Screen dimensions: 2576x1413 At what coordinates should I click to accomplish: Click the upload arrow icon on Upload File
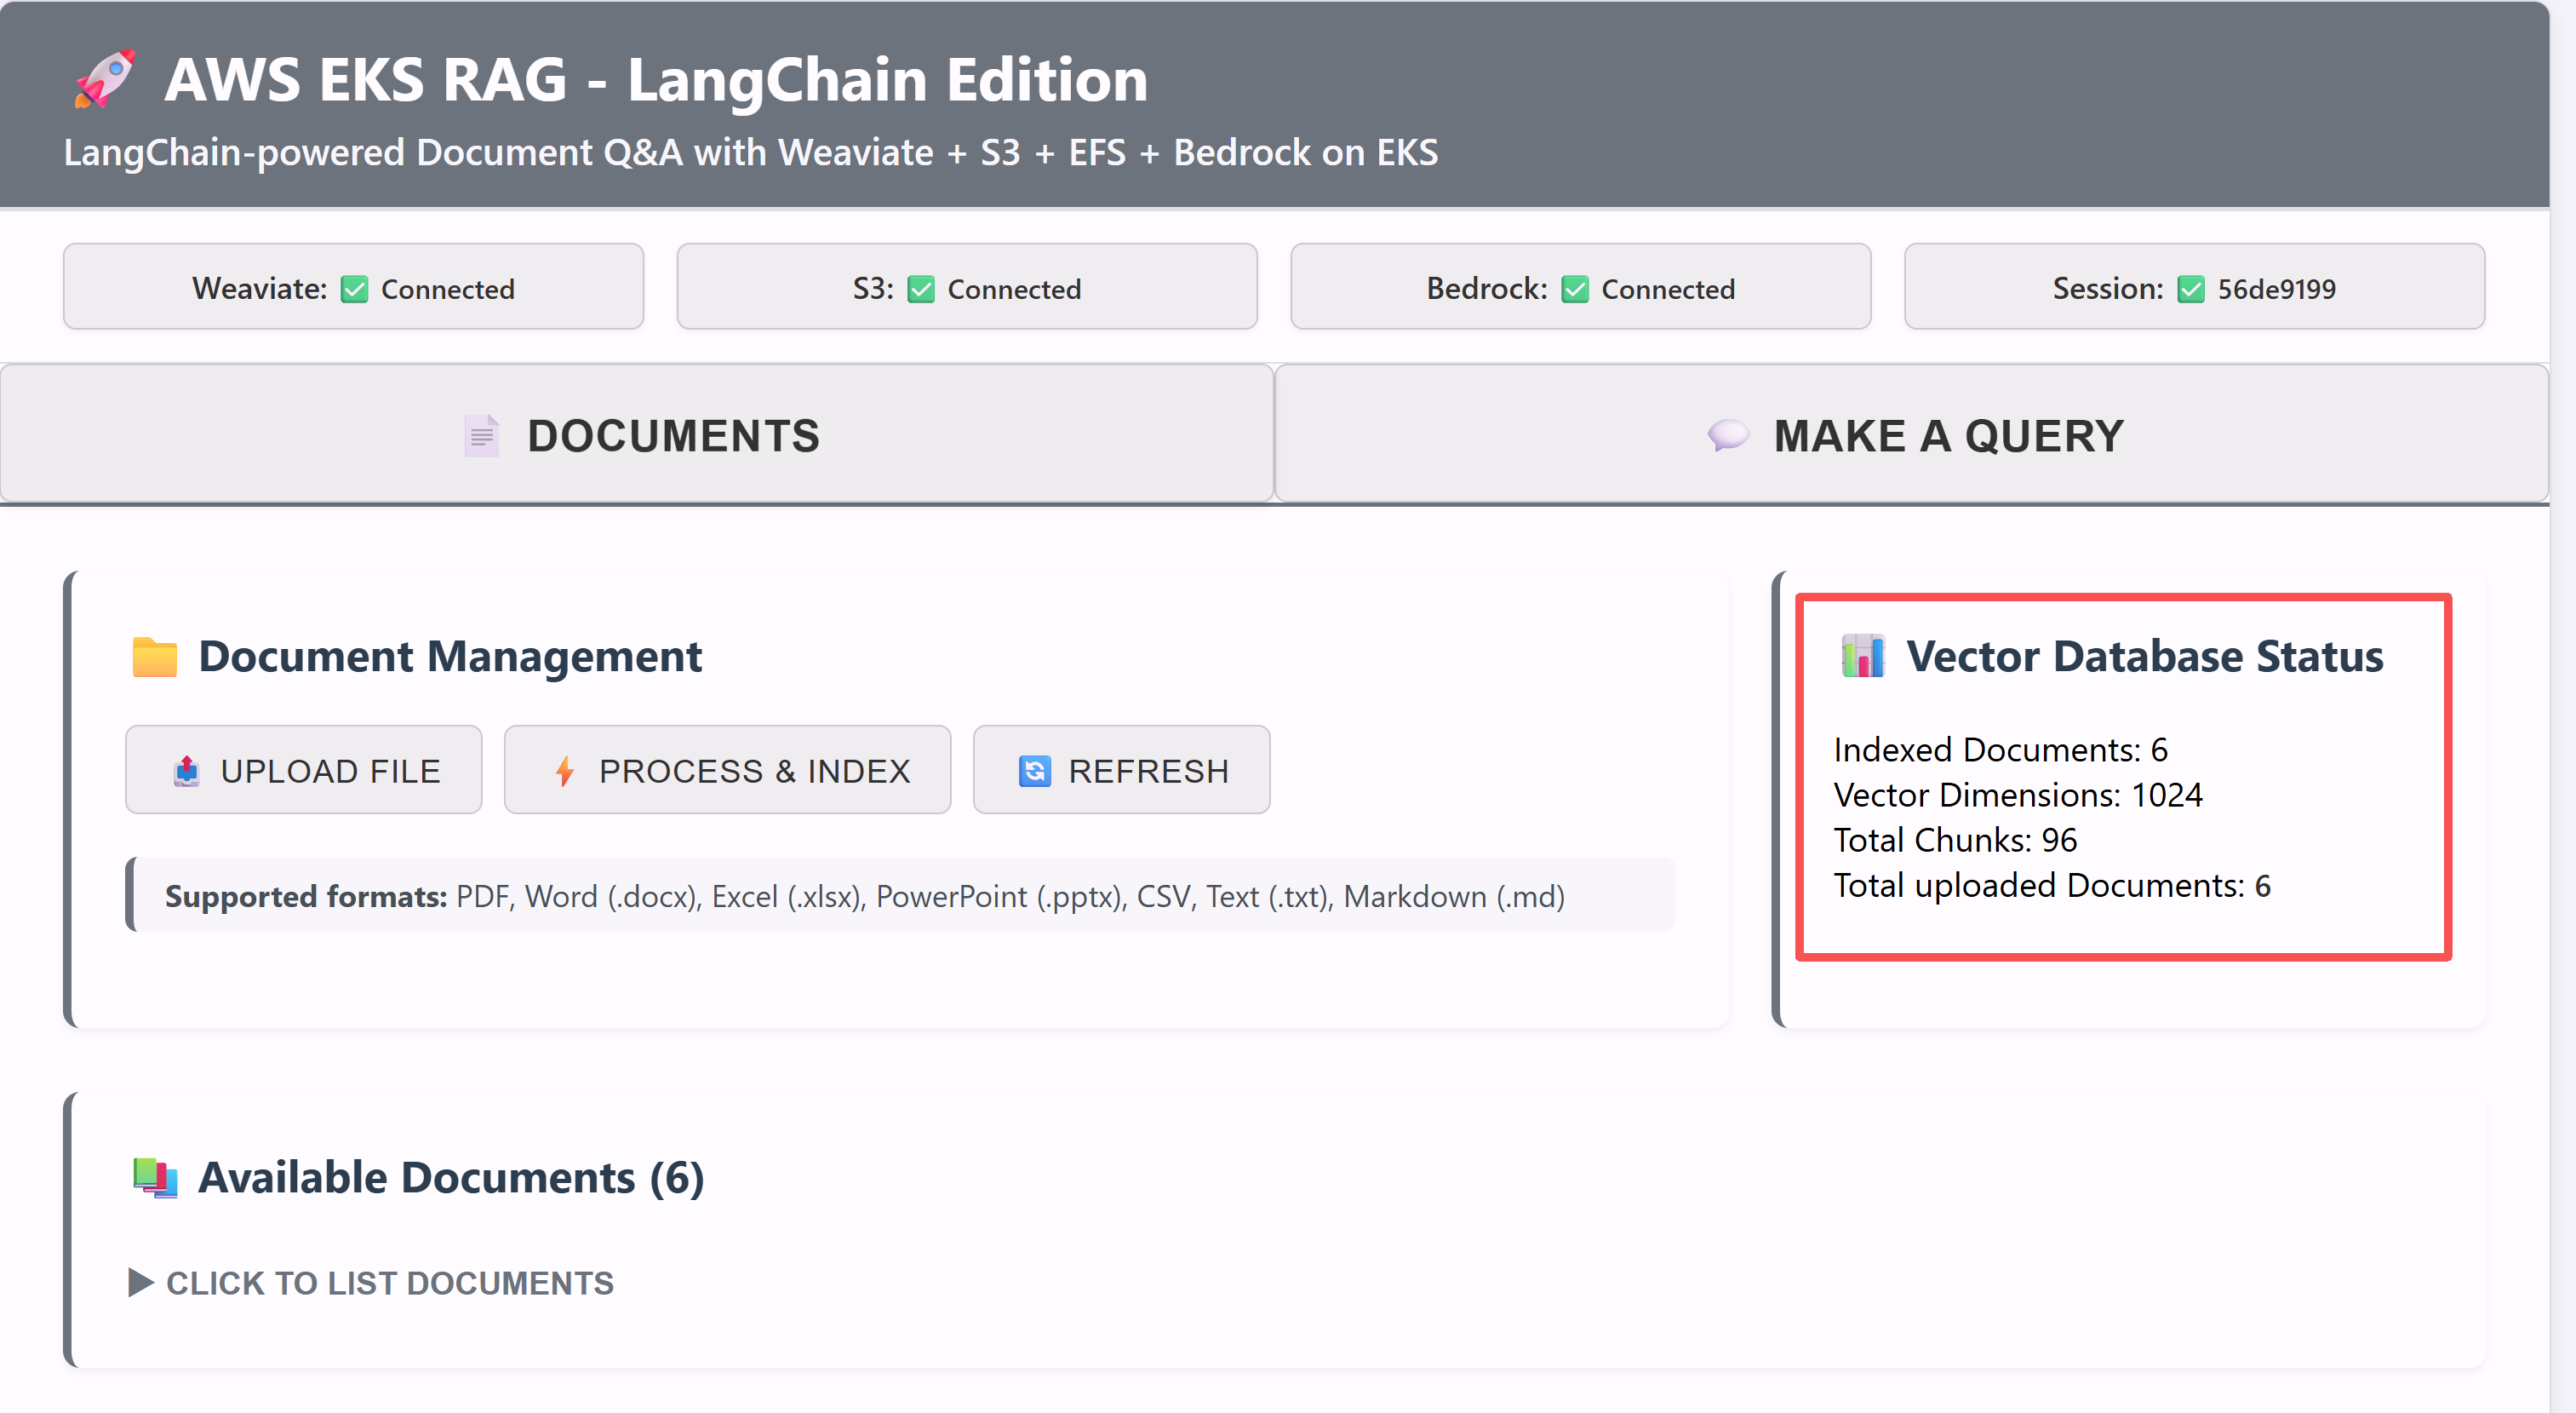coord(187,772)
